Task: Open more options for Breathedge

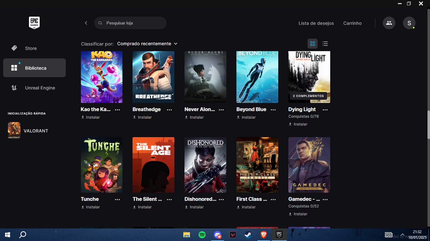Action: (x=169, y=110)
